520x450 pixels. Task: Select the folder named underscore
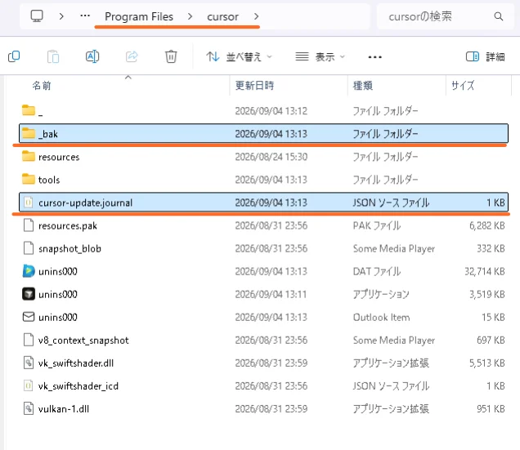pyautogui.click(x=263, y=111)
